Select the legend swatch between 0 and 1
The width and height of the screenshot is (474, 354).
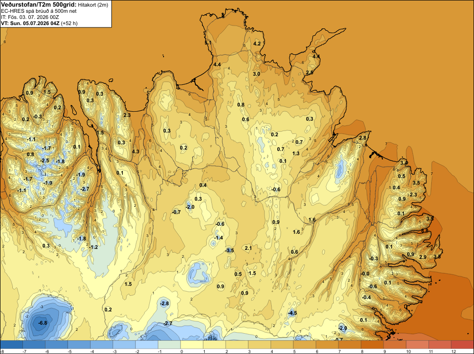(191, 345)
